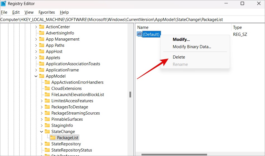Screen dimensions: 265x156
Task: Click the AppHost folder icon
Action: point(42,51)
